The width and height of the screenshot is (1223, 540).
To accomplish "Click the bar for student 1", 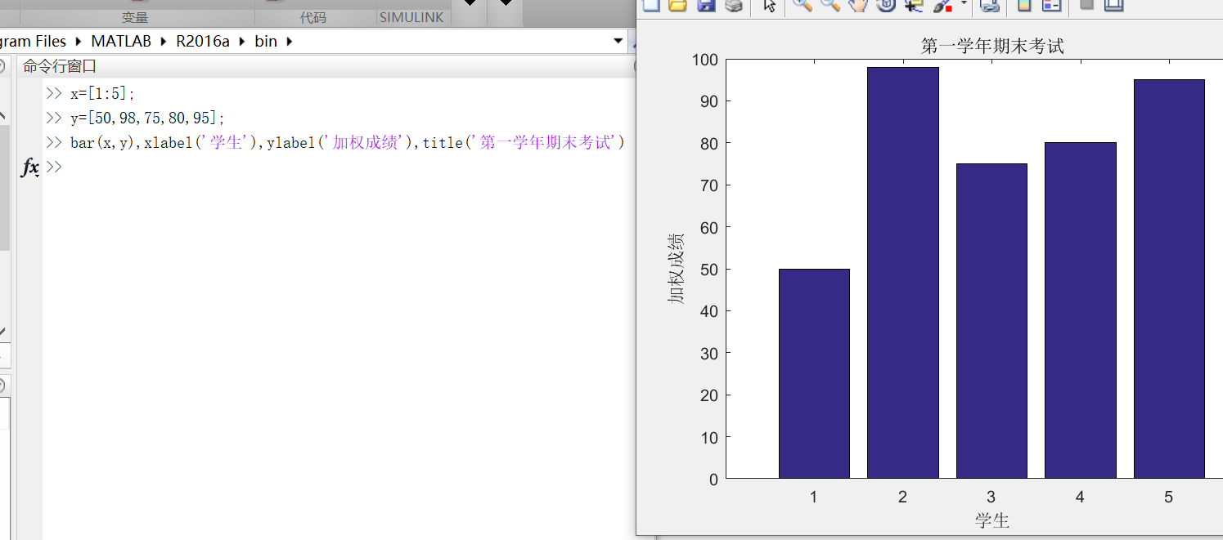I will [814, 373].
